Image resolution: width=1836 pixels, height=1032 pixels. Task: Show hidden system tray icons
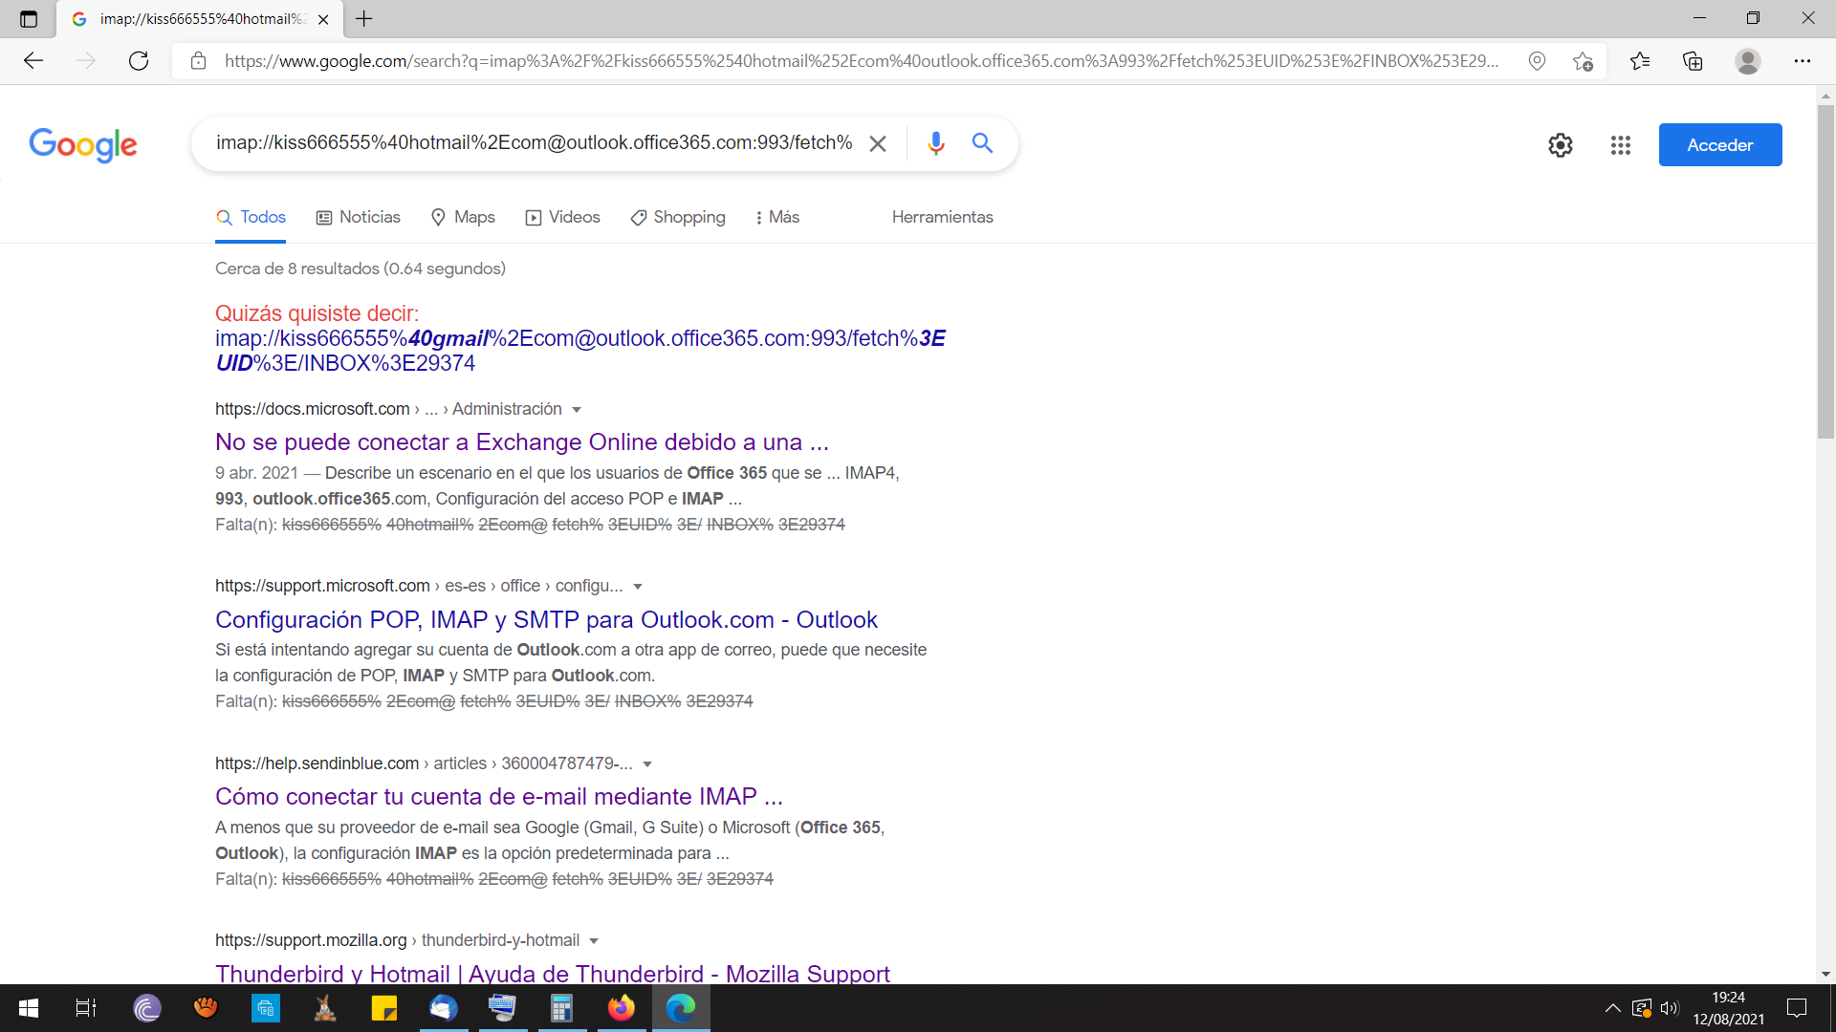tap(1612, 1008)
